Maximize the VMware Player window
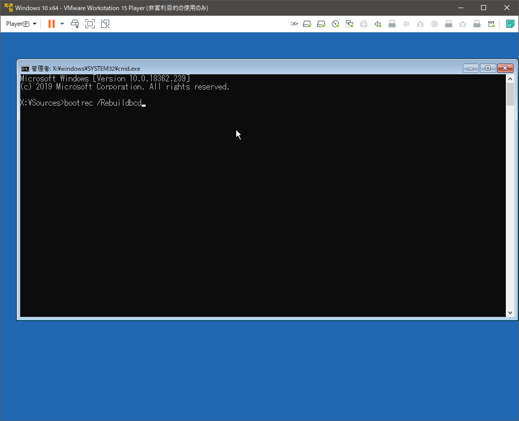 tap(484, 8)
